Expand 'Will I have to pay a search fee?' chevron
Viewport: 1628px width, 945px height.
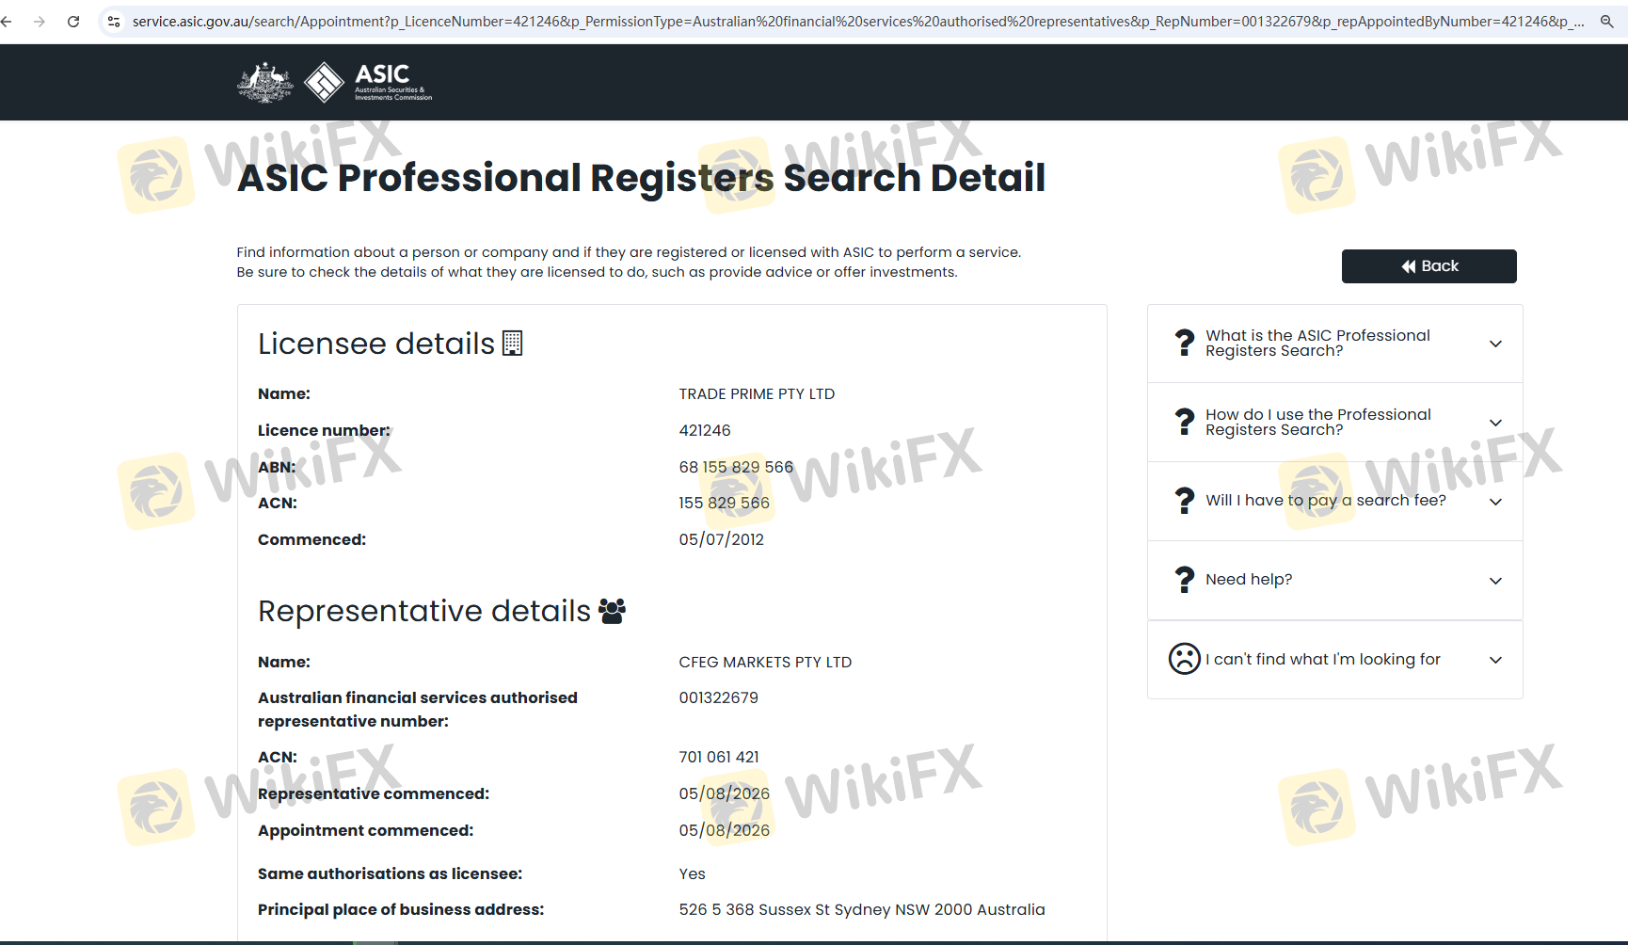1495,502
